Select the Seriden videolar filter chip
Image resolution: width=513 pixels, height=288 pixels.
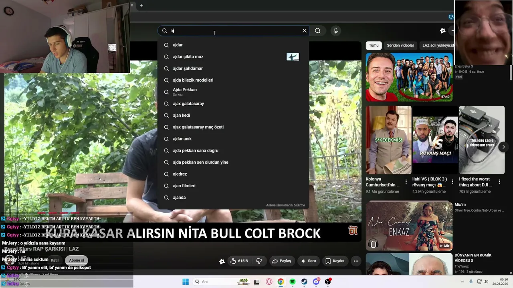click(x=400, y=46)
